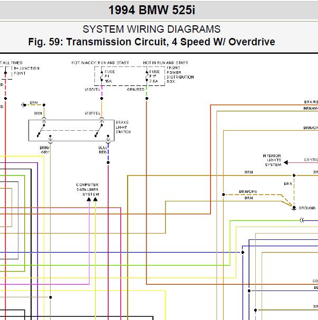This screenshot has height=320, width=318.
Task: Click the pink-wire arrow under Computer Data Lines
Action: [x=89, y=199]
